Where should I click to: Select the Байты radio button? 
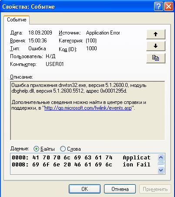[36, 149]
